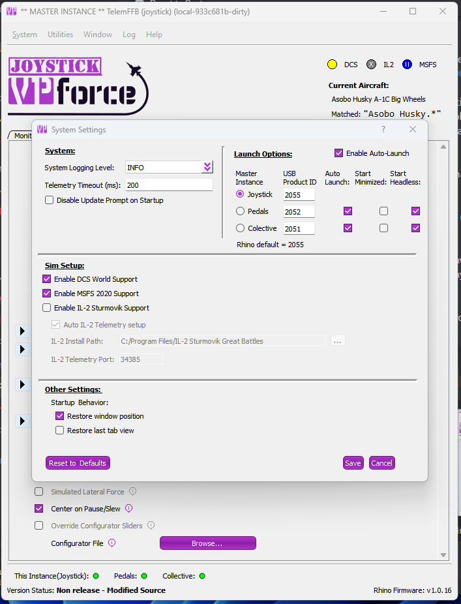Click the yellow DCS status indicator
The height and width of the screenshot is (604, 461).
click(x=332, y=65)
